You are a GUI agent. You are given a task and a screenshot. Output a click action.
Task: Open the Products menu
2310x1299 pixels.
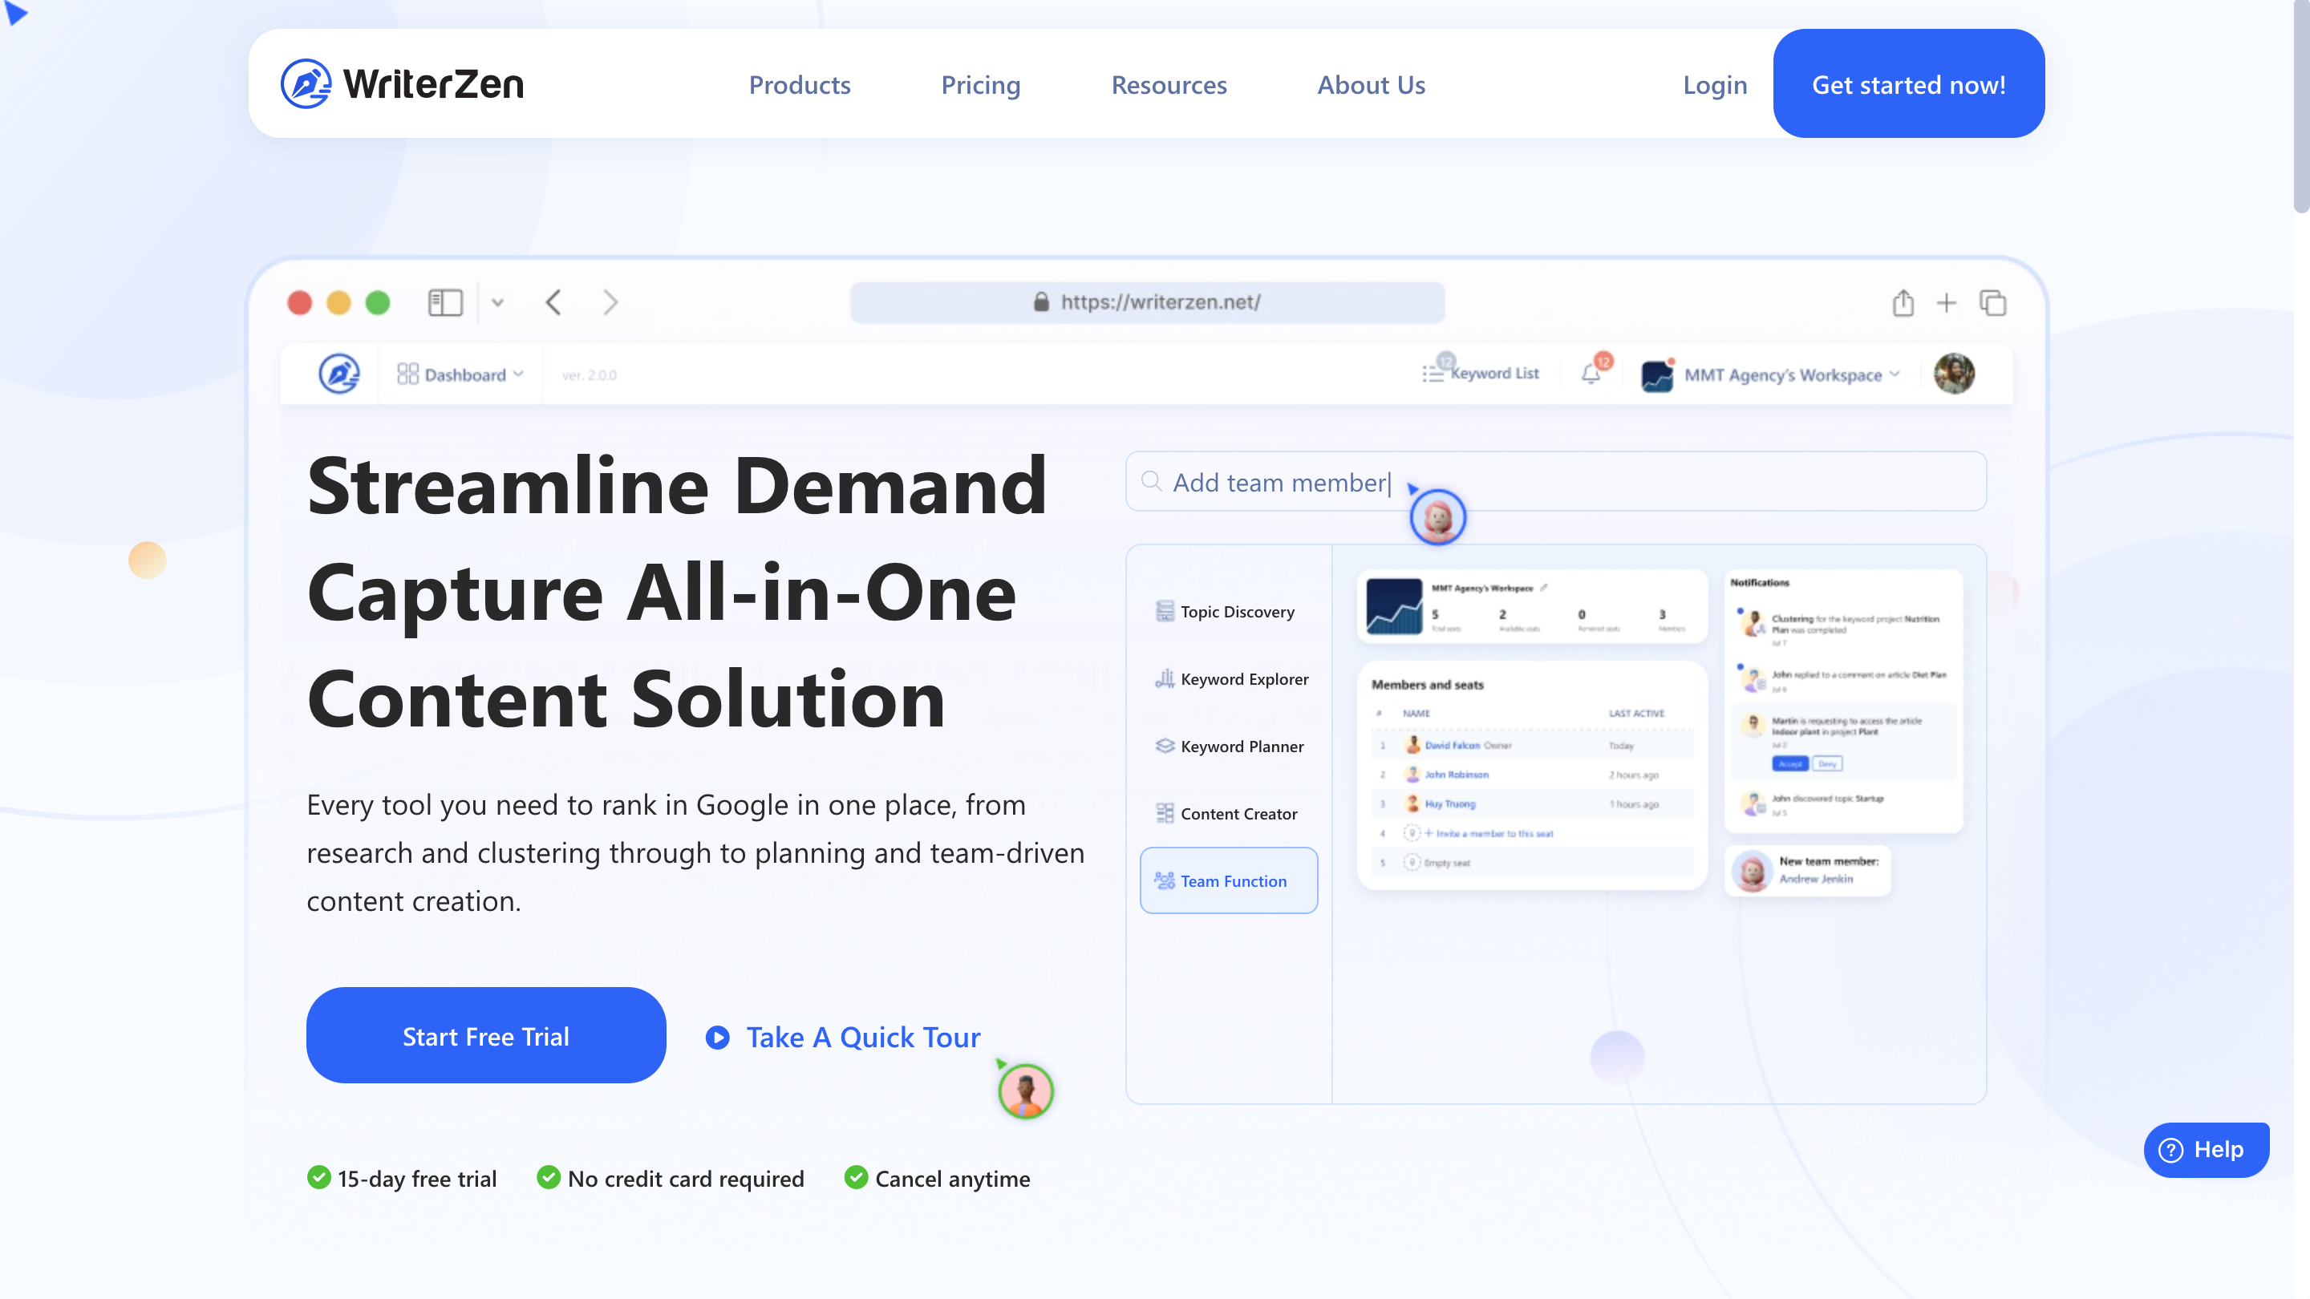click(x=799, y=84)
